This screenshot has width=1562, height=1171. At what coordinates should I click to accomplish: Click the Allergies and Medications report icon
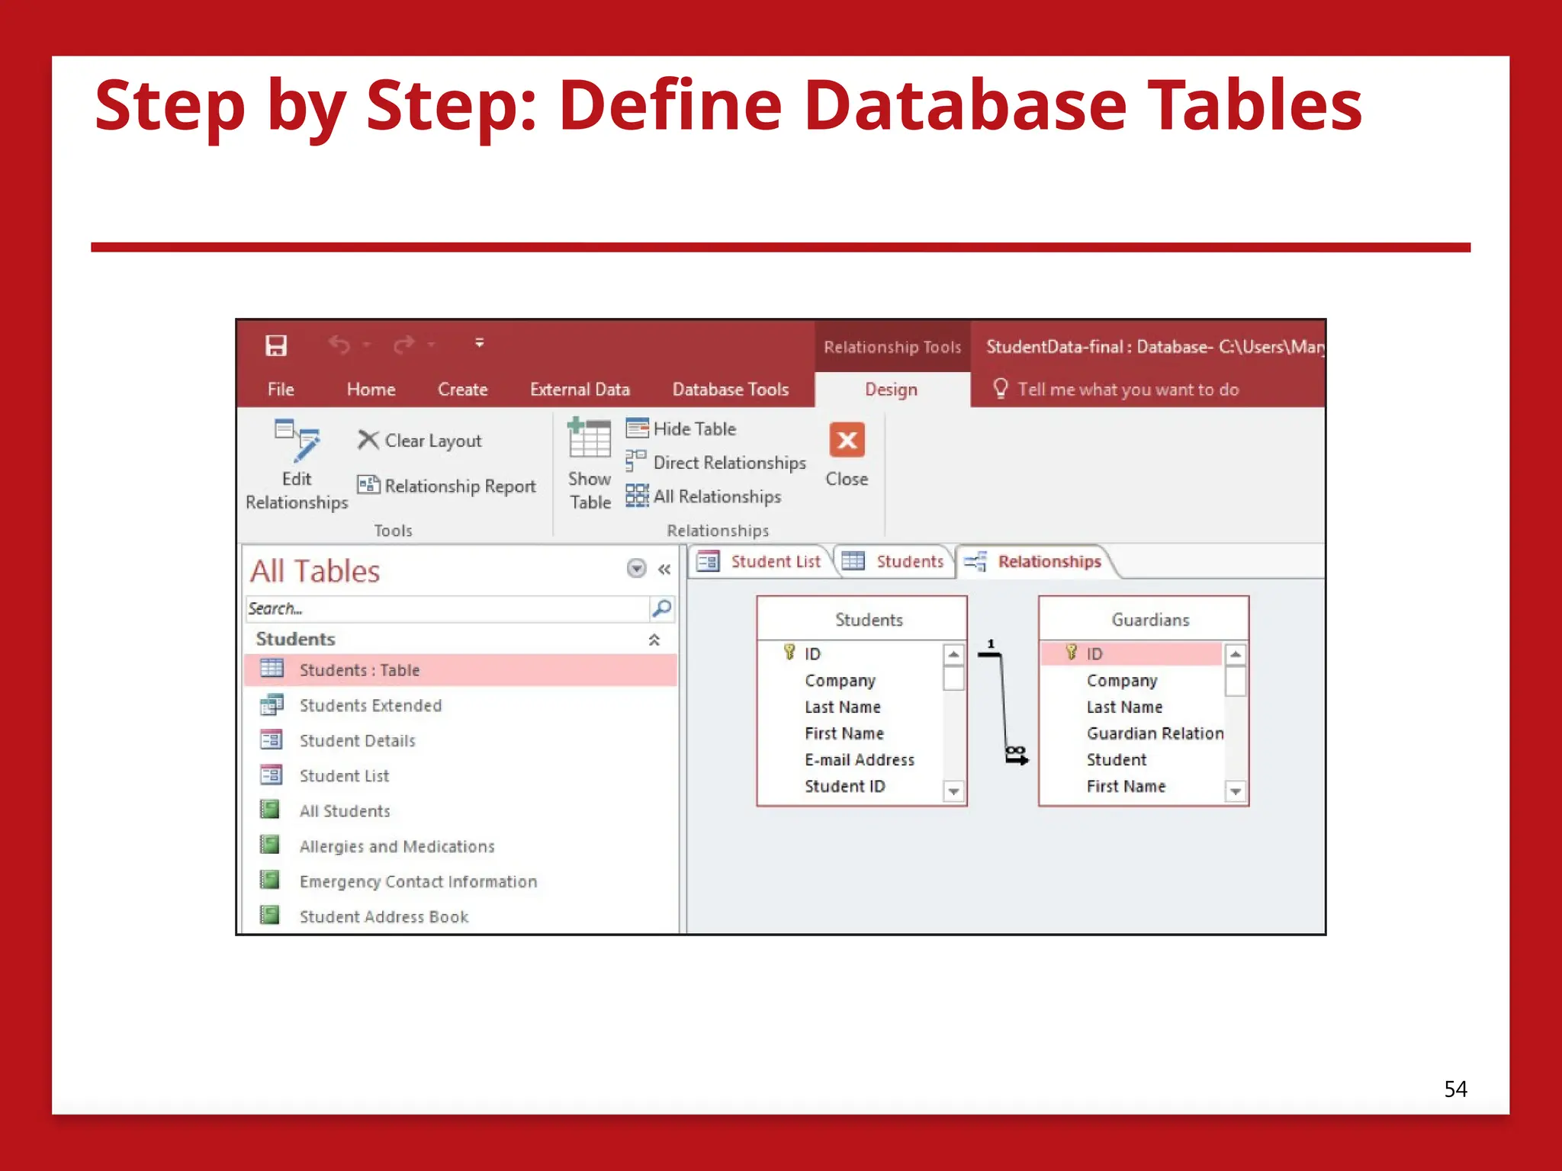[x=269, y=844]
